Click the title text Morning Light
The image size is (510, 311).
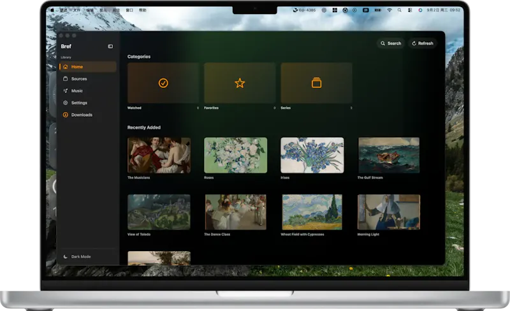(368, 235)
